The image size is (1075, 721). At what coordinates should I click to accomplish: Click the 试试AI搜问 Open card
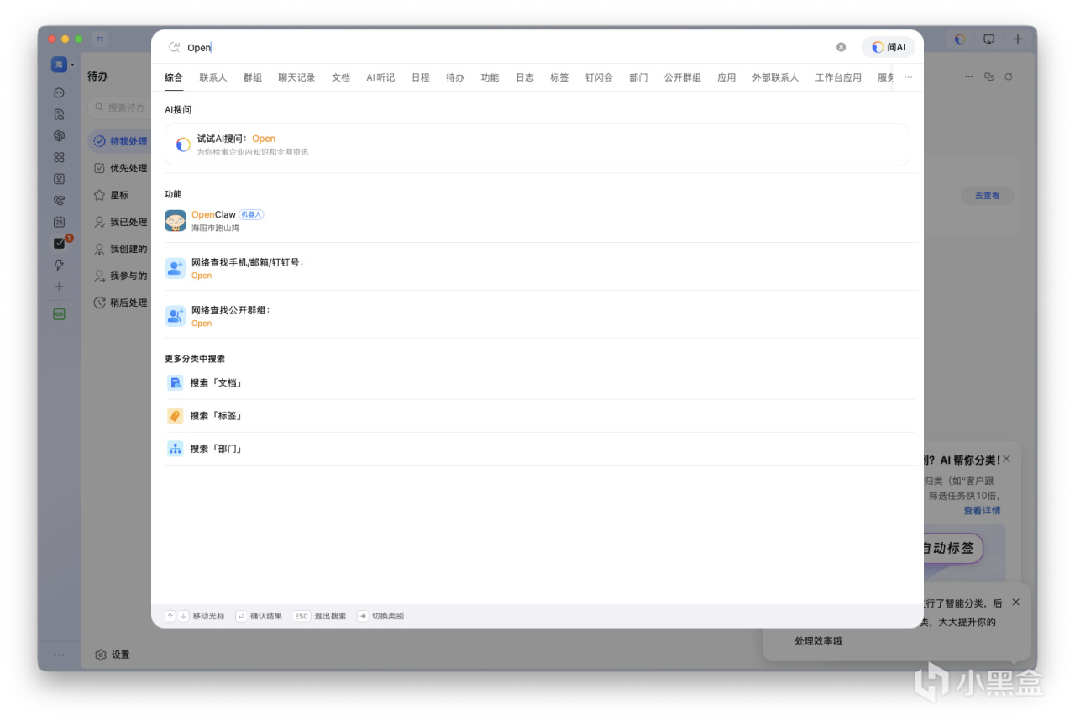click(x=537, y=145)
